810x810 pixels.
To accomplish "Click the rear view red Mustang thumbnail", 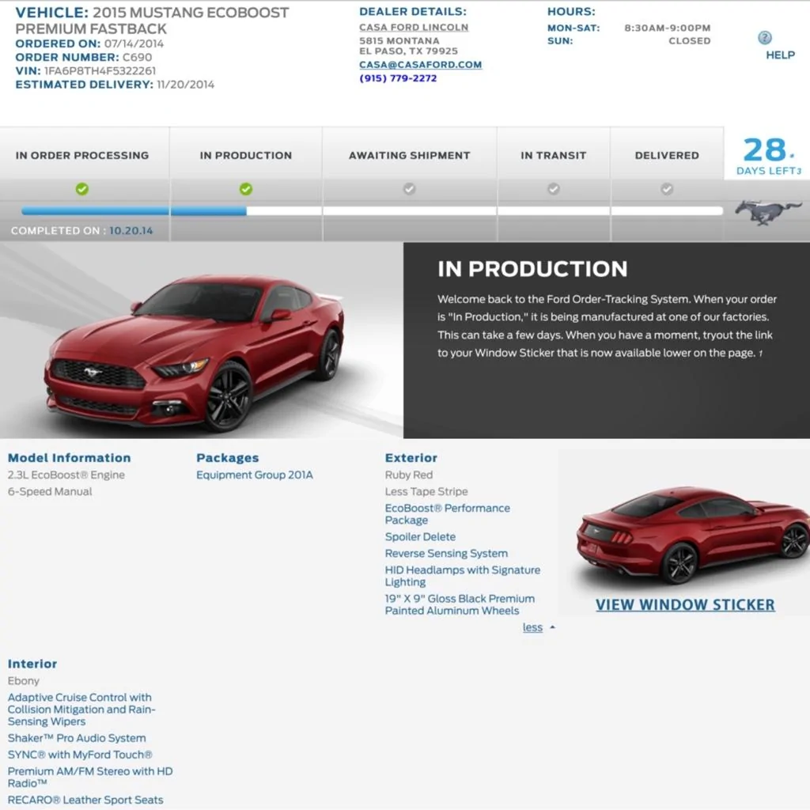I will pos(692,536).
